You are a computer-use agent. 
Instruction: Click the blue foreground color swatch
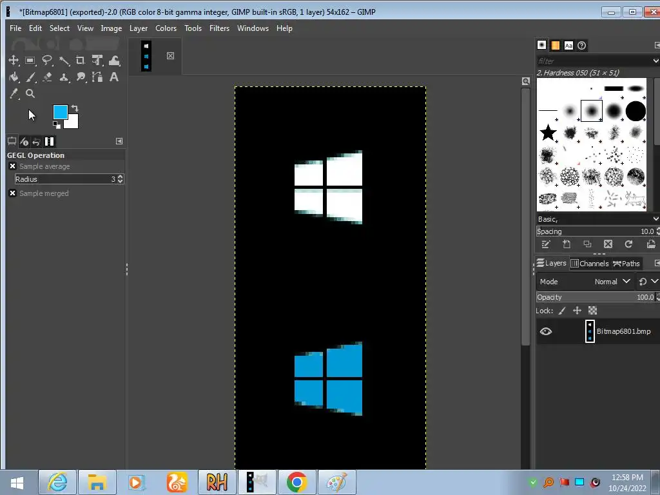tap(60, 112)
